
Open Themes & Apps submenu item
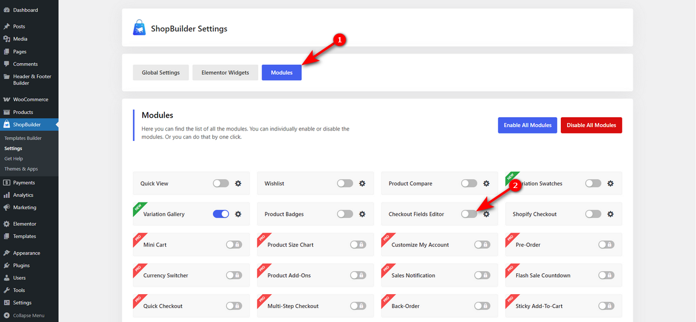[x=21, y=169]
